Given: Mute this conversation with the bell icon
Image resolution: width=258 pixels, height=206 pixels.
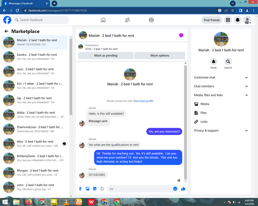Looking at the screenshot, I should coord(214,61).
